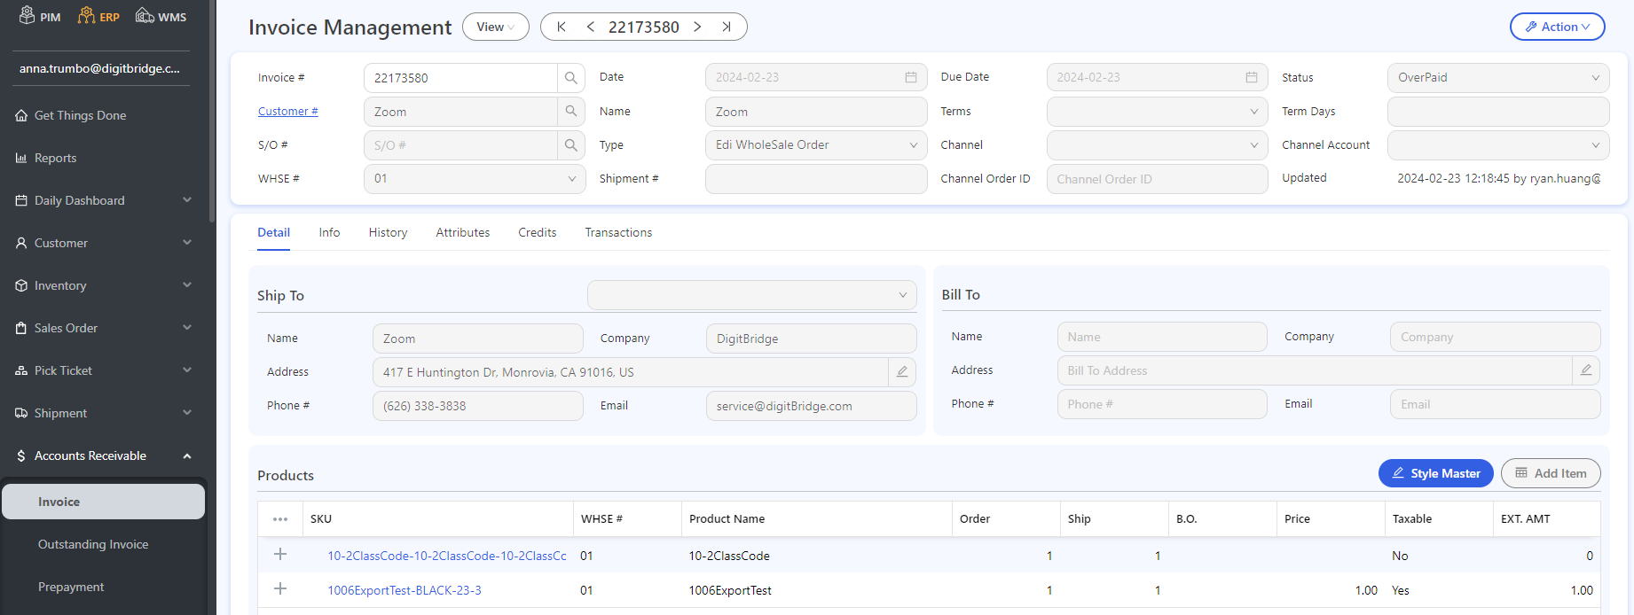Switch to the Detail tab
This screenshot has height=615, width=1634.
[x=273, y=232]
